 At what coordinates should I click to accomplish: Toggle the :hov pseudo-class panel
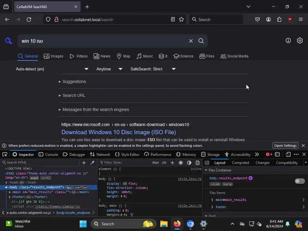tap(156, 163)
